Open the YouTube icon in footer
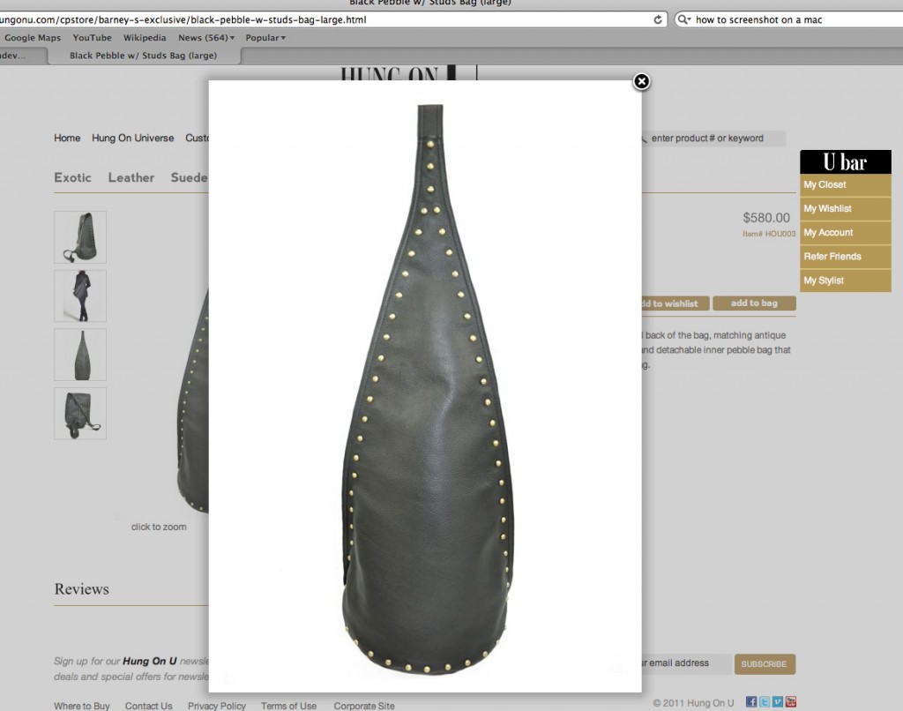903x711 pixels. 791,702
